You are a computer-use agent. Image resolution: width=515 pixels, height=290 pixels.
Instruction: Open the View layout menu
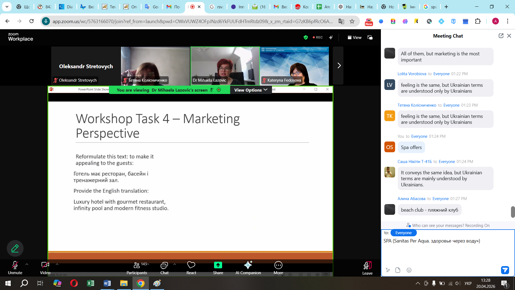click(x=355, y=37)
